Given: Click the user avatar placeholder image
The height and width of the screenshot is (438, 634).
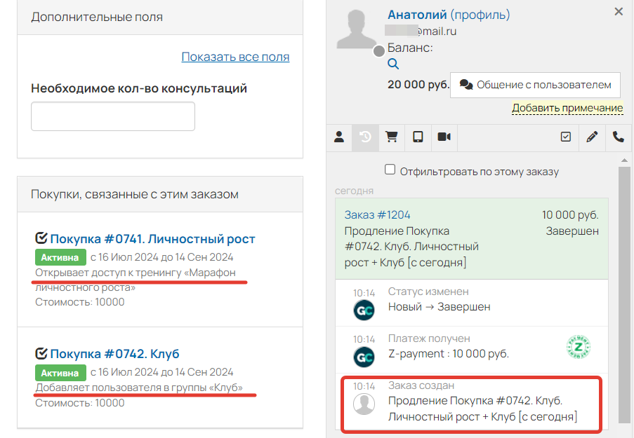Looking at the screenshot, I should [356, 29].
